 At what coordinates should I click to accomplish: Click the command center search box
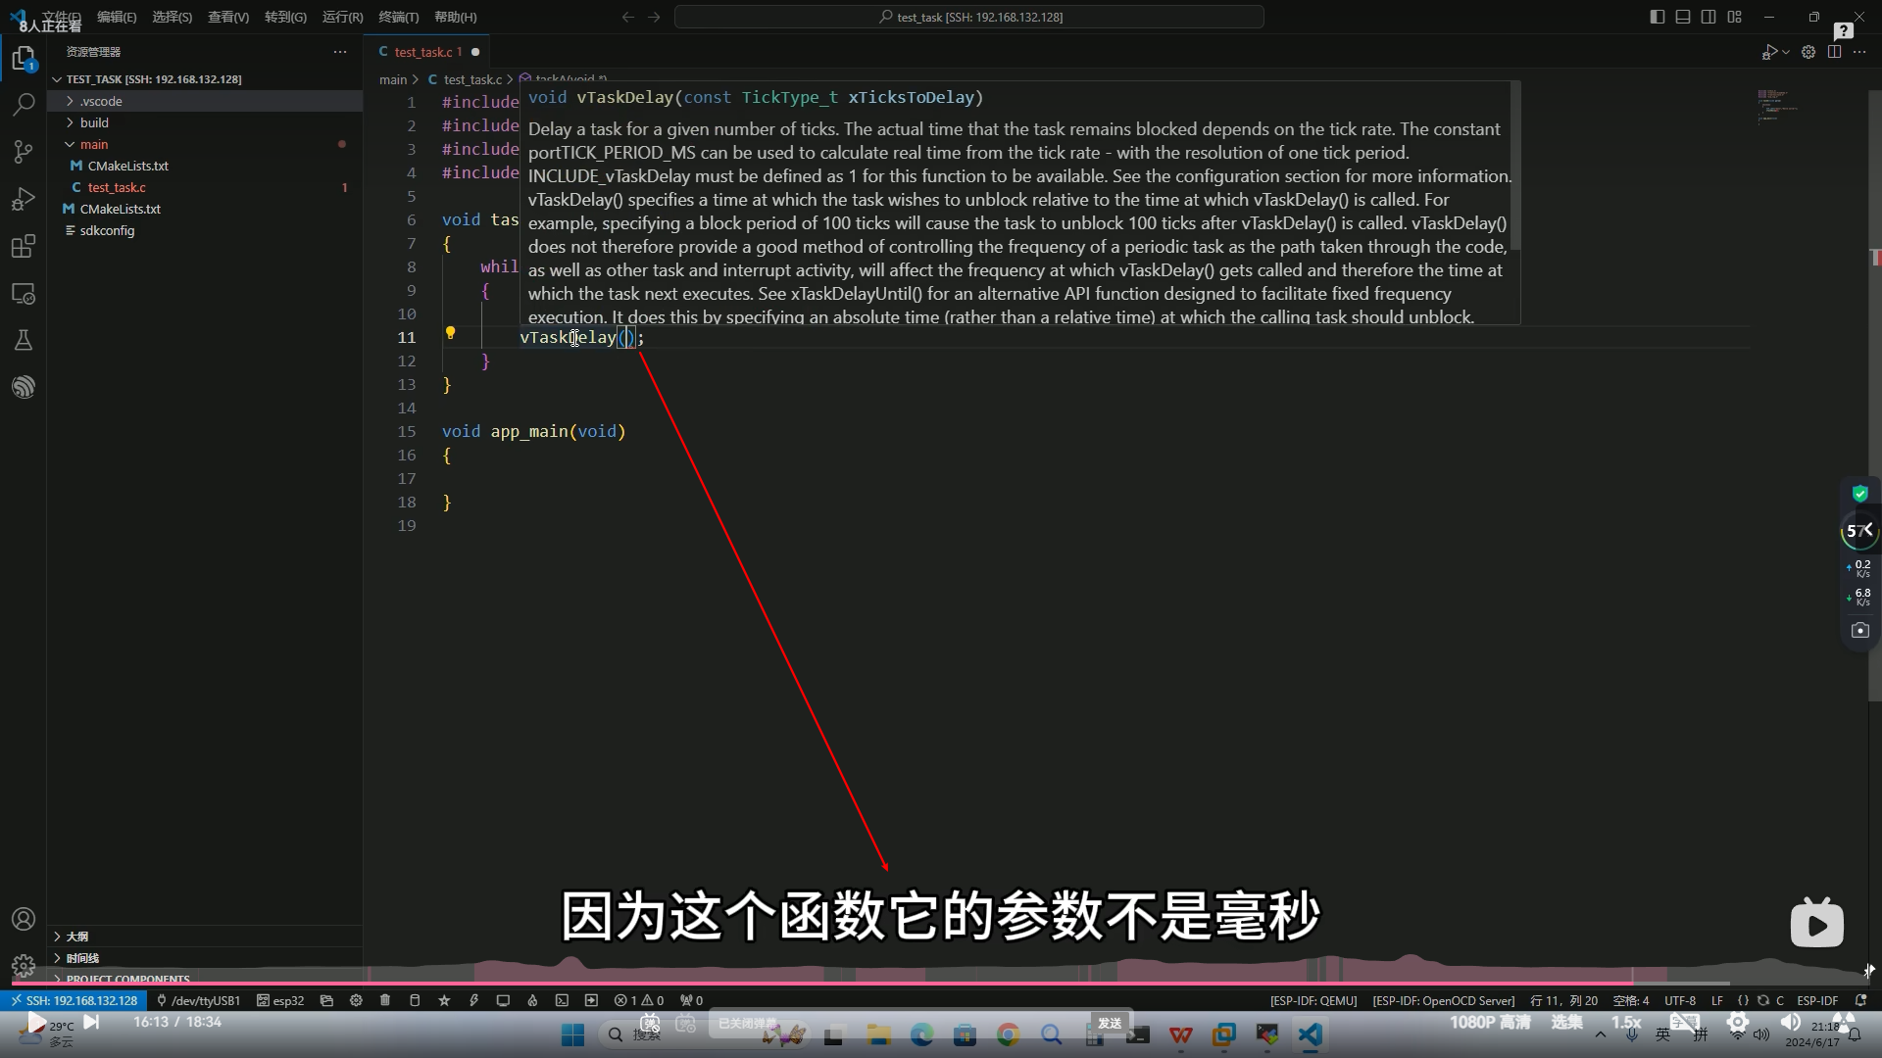click(968, 17)
